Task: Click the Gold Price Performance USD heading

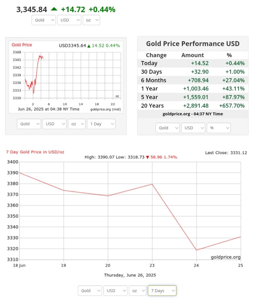Action: (193, 44)
